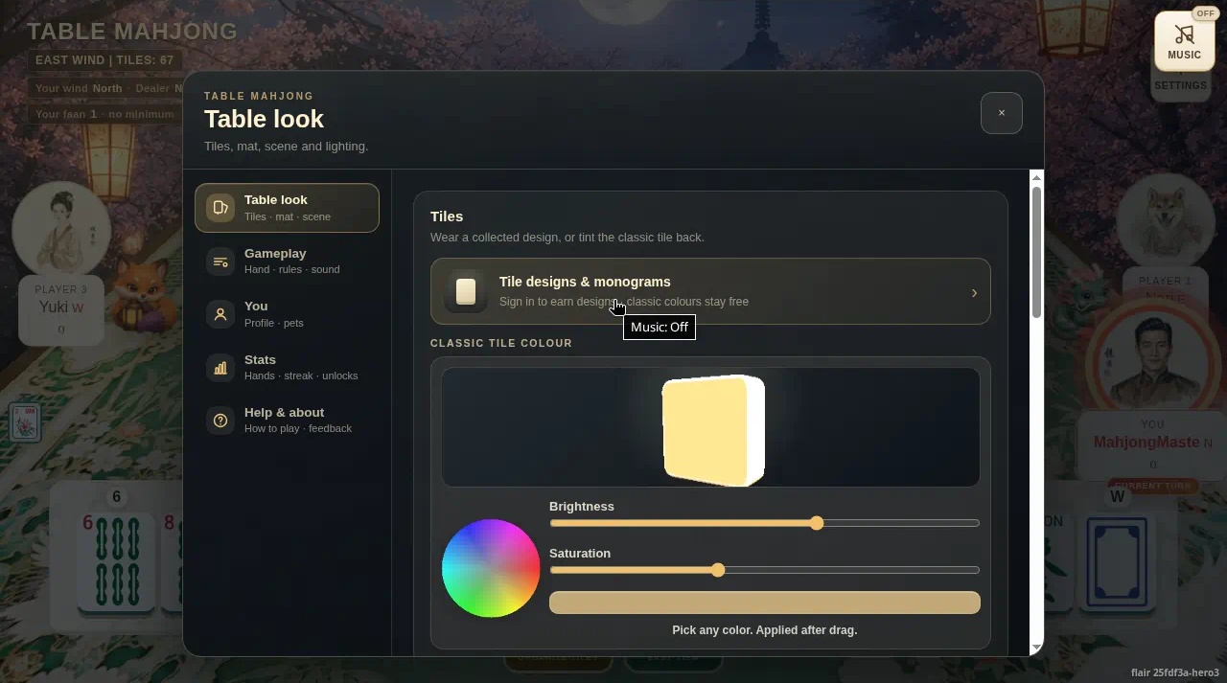Image resolution: width=1227 pixels, height=683 pixels.
Task: Click the "TABLE MAHJONG" game title
Action: click(x=132, y=32)
